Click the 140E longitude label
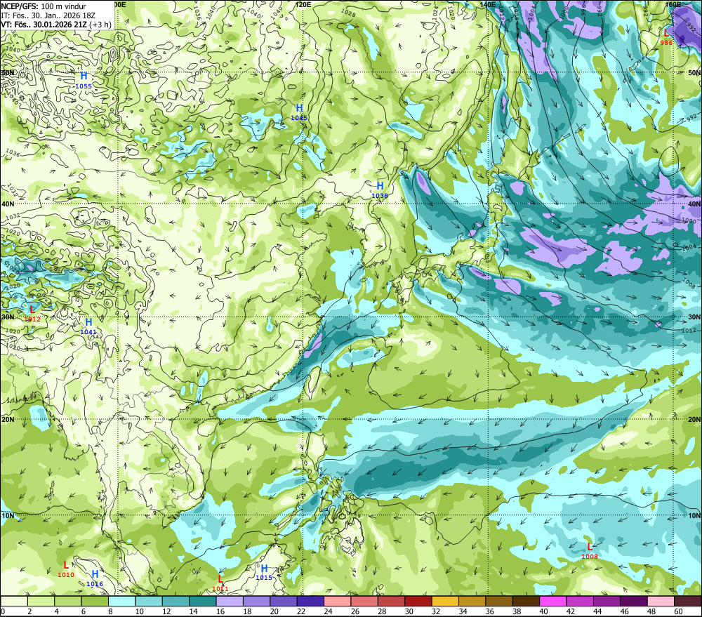 pos(488,4)
